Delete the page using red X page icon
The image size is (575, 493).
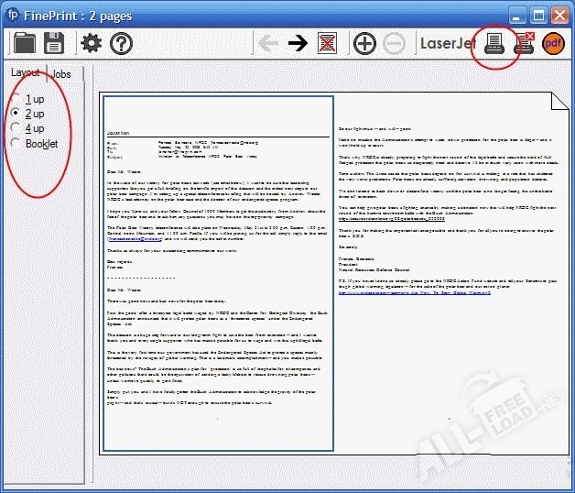coord(326,43)
